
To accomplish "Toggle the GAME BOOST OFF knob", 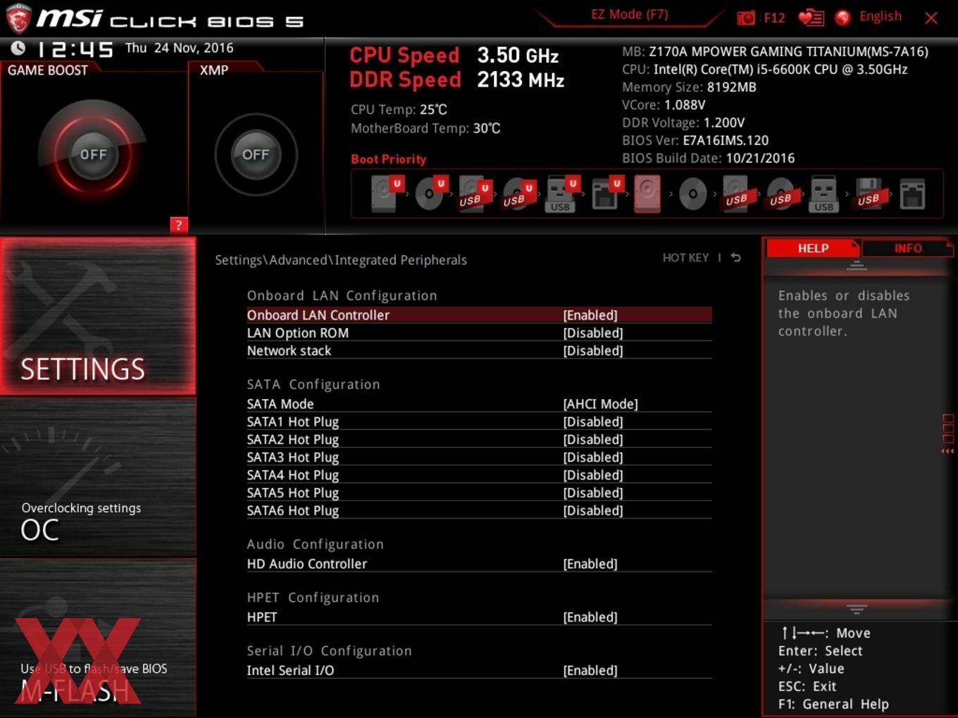I will coord(93,154).
